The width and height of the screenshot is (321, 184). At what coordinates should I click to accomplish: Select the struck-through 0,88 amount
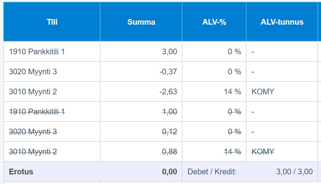pyautogui.click(x=169, y=152)
